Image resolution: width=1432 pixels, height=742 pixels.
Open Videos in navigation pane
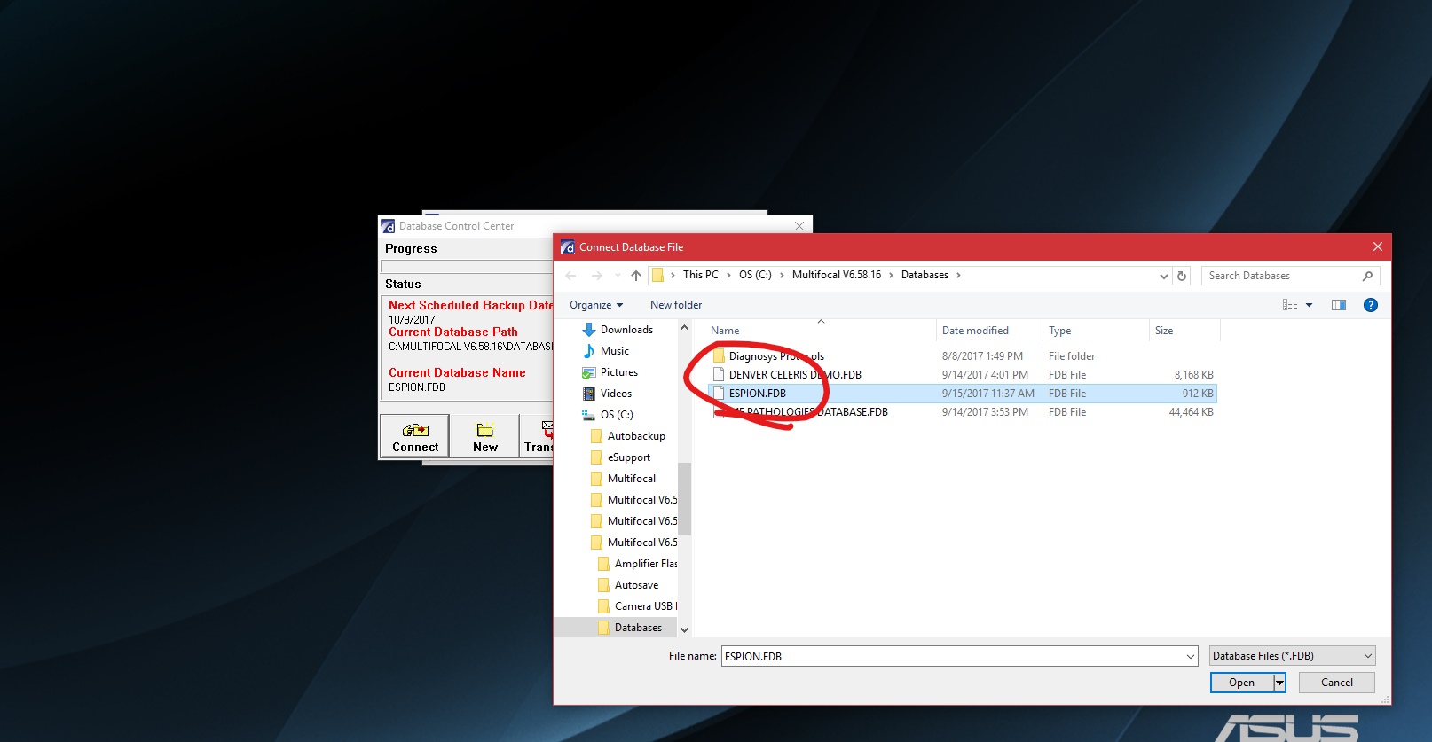[x=616, y=394]
